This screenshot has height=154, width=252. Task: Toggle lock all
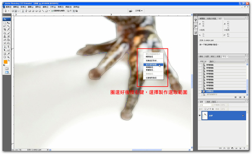[x=213, y=109]
